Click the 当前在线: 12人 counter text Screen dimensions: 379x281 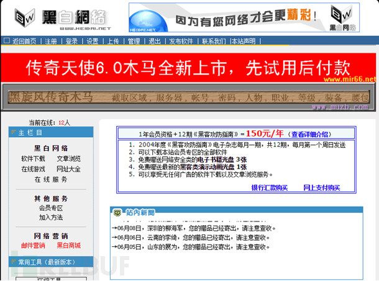pyautogui.click(x=50, y=123)
